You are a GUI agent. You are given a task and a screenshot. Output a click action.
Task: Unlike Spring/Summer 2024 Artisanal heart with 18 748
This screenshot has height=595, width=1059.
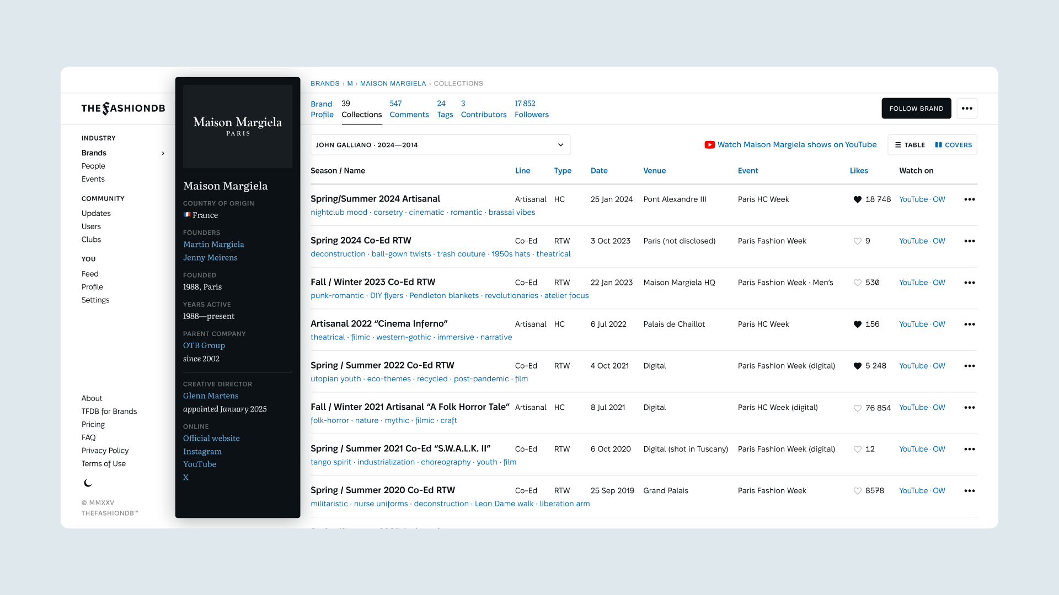coord(857,199)
